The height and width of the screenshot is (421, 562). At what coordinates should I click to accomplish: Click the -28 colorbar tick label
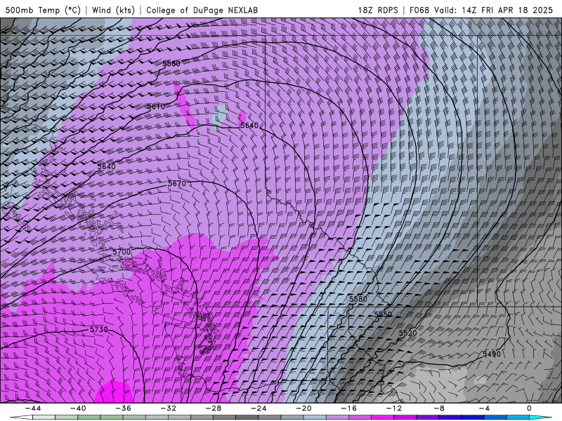pyautogui.click(x=214, y=408)
